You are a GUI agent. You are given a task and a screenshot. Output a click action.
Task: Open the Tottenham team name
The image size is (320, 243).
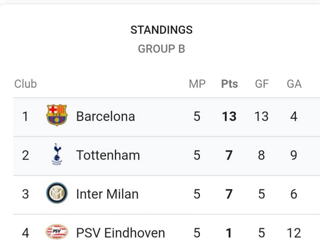coord(108,155)
